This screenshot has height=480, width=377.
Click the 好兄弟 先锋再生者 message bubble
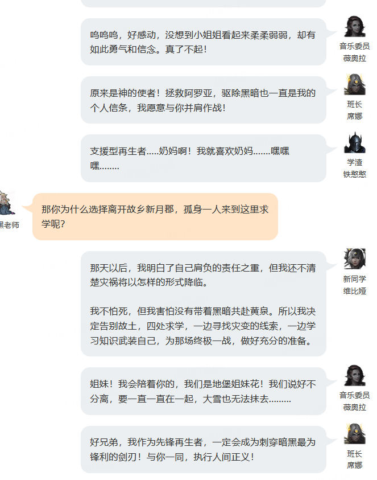pyautogui.click(x=204, y=449)
